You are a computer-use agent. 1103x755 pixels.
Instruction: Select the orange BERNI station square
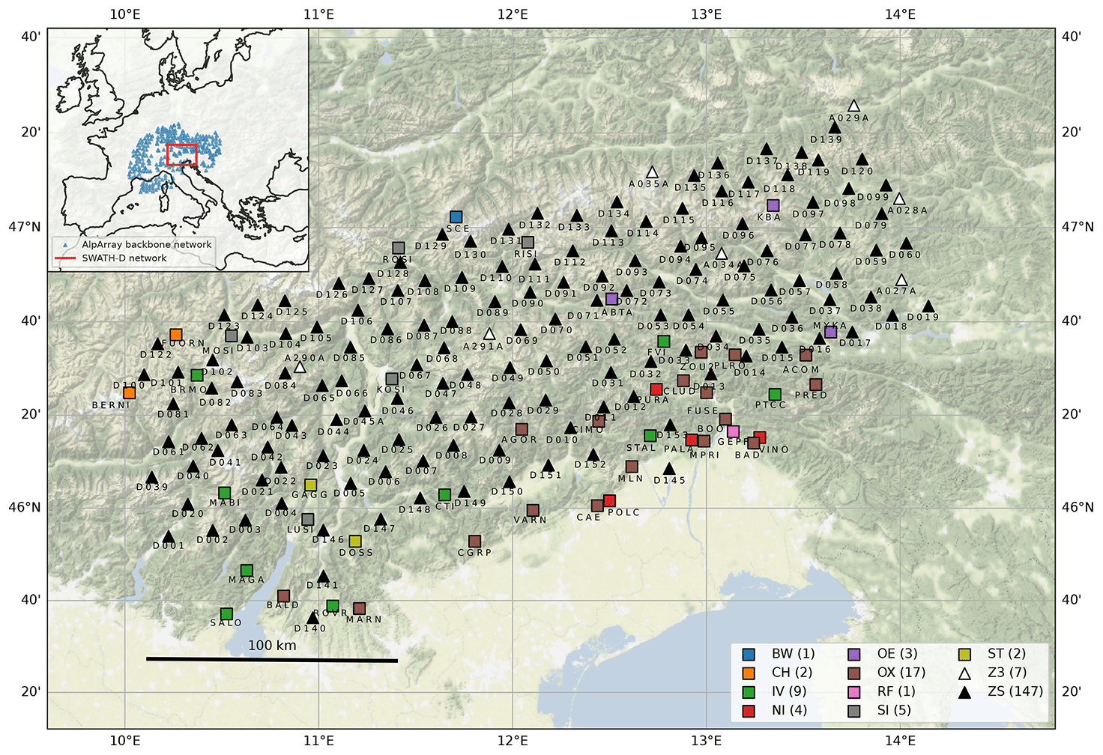[129, 392]
